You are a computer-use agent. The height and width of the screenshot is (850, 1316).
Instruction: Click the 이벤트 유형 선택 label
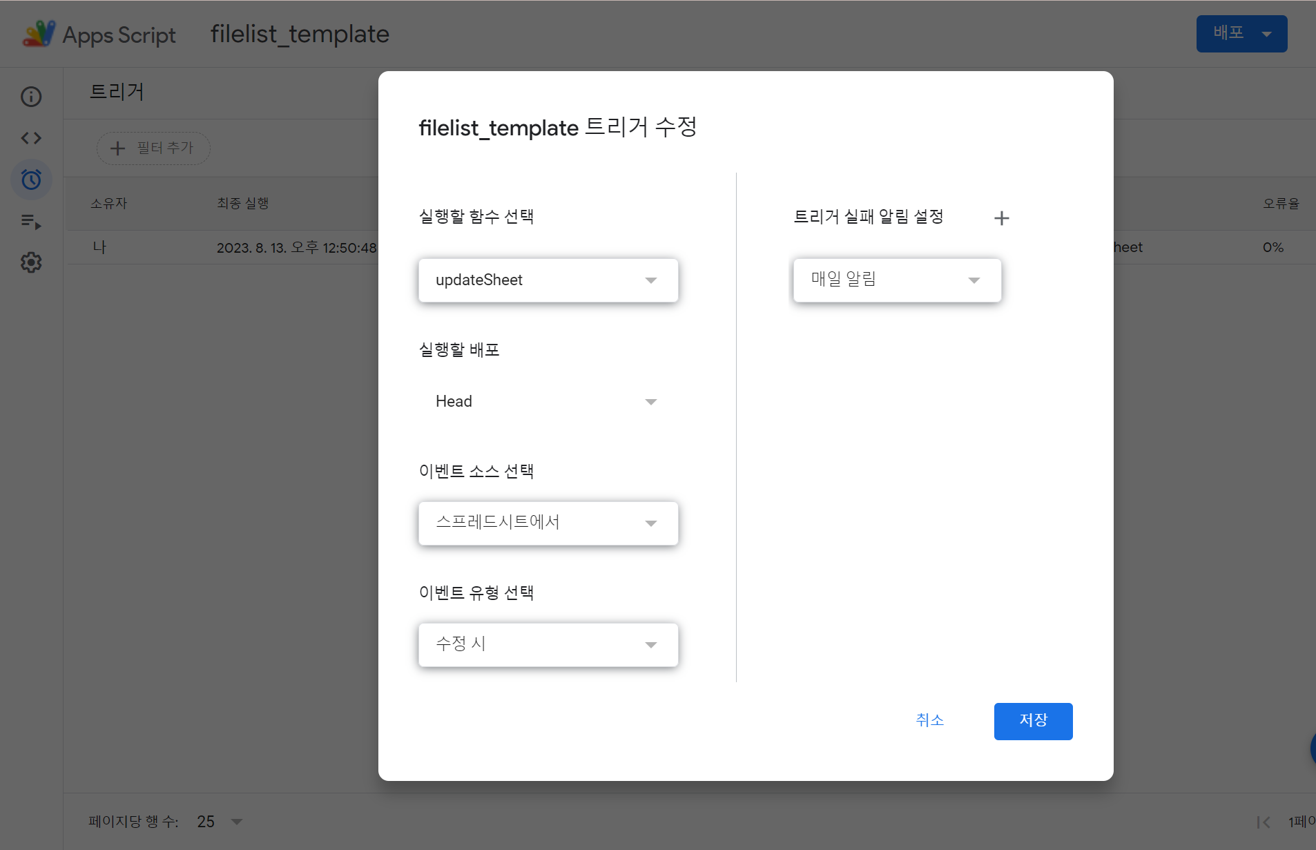pyautogui.click(x=476, y=593)
